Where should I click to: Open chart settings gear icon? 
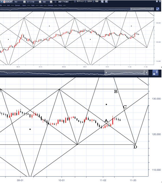tap(157, 1)
